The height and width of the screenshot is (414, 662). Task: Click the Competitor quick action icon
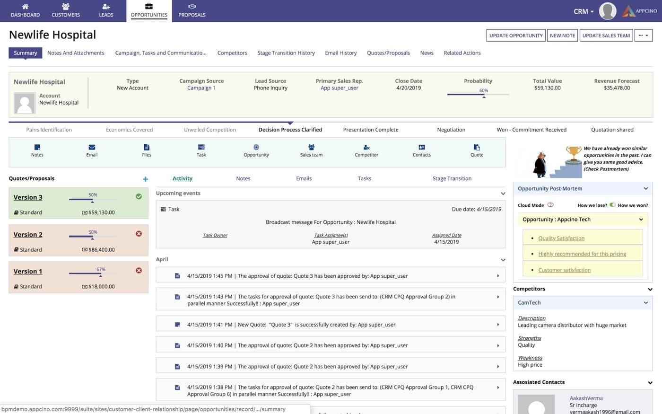coord(366,148)
